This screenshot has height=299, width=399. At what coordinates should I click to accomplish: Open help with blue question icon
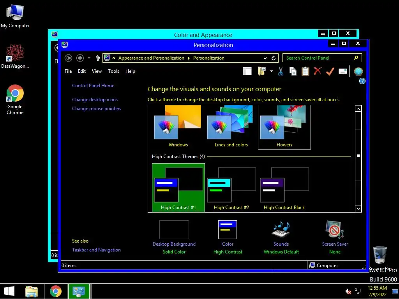[362, 81]
